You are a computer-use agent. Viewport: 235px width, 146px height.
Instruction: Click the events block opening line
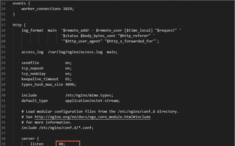(x=21, y=3)
